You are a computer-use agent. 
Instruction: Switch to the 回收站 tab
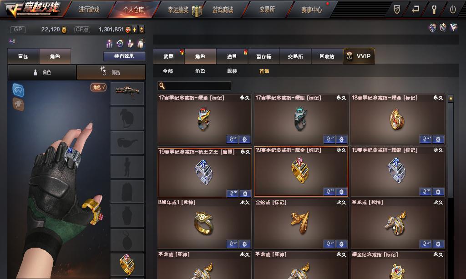[x=327, y=56]
